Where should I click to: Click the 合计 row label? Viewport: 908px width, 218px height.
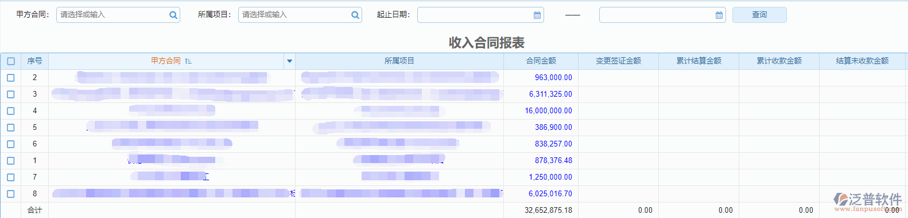click(35, 211)
